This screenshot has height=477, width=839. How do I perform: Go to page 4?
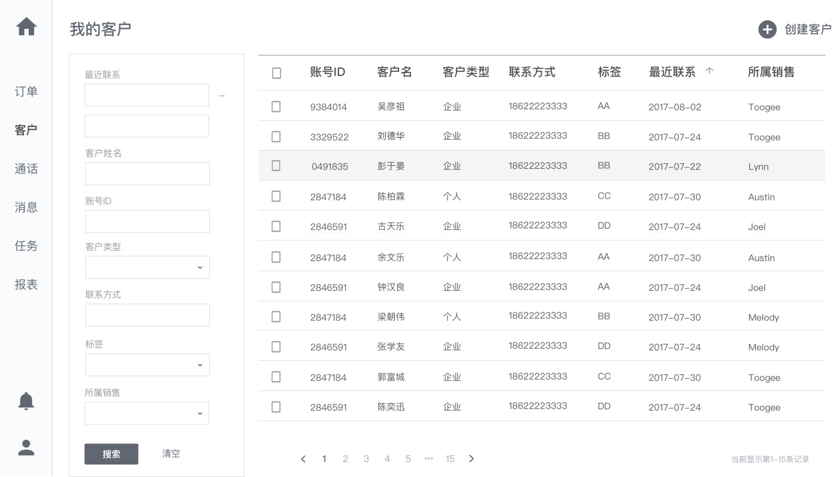pos(387,459)
